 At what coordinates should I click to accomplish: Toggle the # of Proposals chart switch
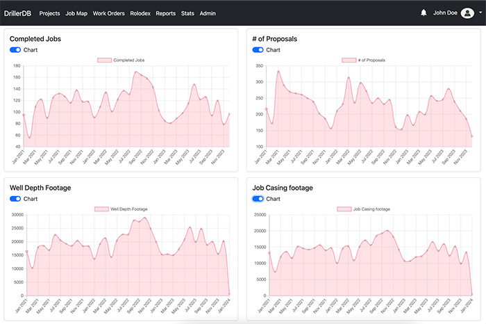258,50
